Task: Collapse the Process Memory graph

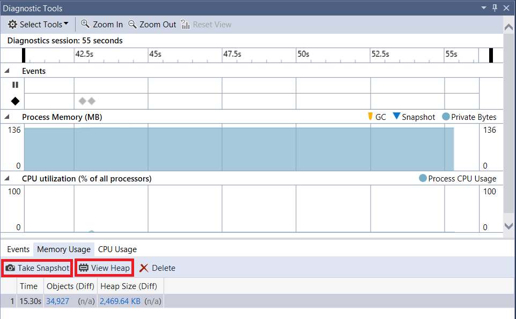Action: click(x=6, y=117)
